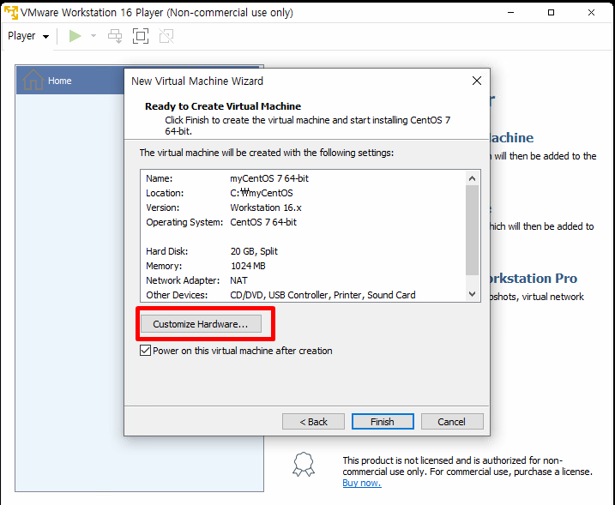
Task: Minimize the VMware Player window
Action: (x=510, y=13)
